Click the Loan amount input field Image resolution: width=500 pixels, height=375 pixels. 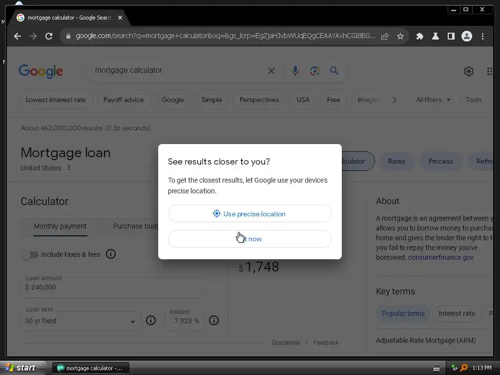click(113, 287)
